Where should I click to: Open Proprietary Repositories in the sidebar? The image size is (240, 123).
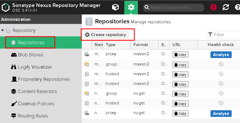coord(41,79)
